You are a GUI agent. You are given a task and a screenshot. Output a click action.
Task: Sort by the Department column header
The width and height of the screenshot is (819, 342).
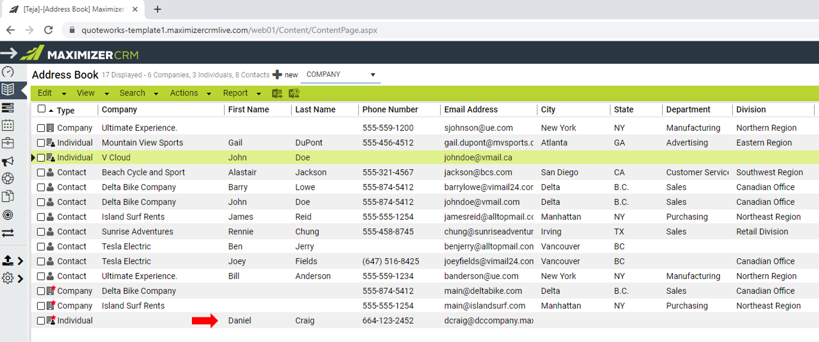coord(688,110)
